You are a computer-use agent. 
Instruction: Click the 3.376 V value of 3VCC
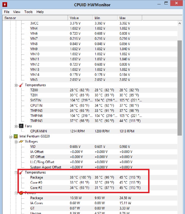pyautogui.click(x=75, y=23)
